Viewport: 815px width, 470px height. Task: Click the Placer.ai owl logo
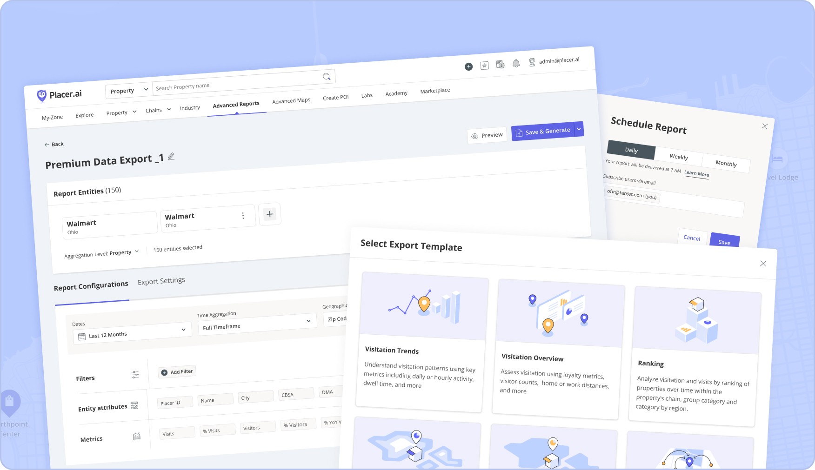[42, 96]
